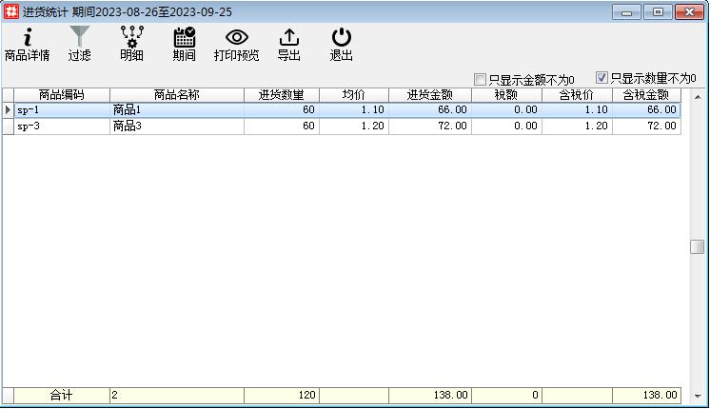The image size is (710, 409).
Task: Click scrollbar up arrow at top
Action: 697,96
